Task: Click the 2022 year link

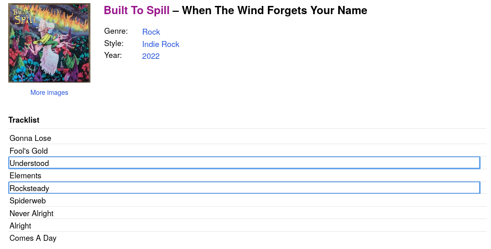Action: (x=151, y=56)
